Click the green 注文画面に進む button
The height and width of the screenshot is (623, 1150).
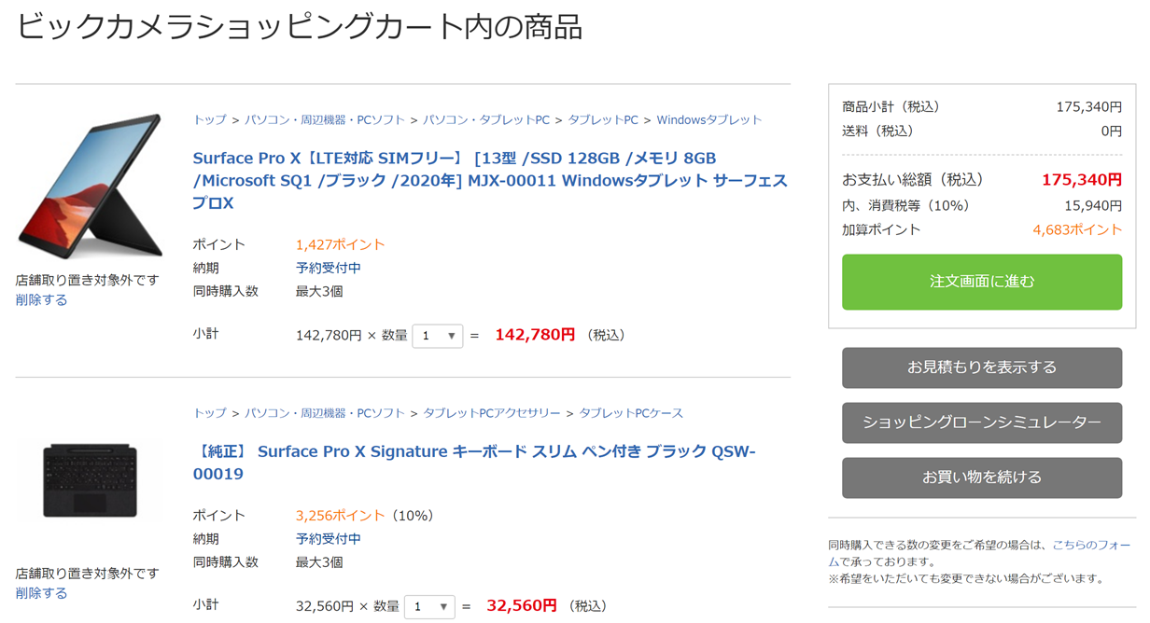coord(982,282)
